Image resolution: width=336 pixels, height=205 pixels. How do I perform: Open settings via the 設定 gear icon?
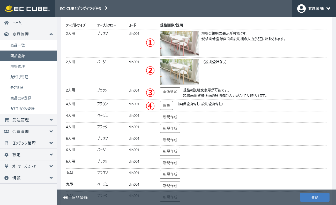point(6,154)
